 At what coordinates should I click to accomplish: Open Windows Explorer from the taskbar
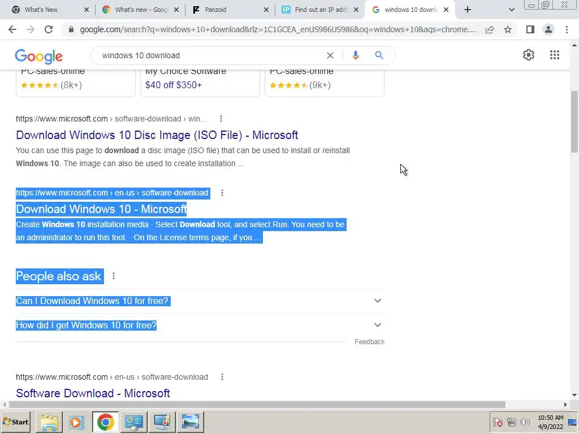point(49,422)
